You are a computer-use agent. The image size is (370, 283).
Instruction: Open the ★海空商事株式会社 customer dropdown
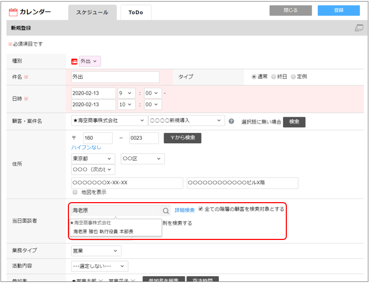109,121
